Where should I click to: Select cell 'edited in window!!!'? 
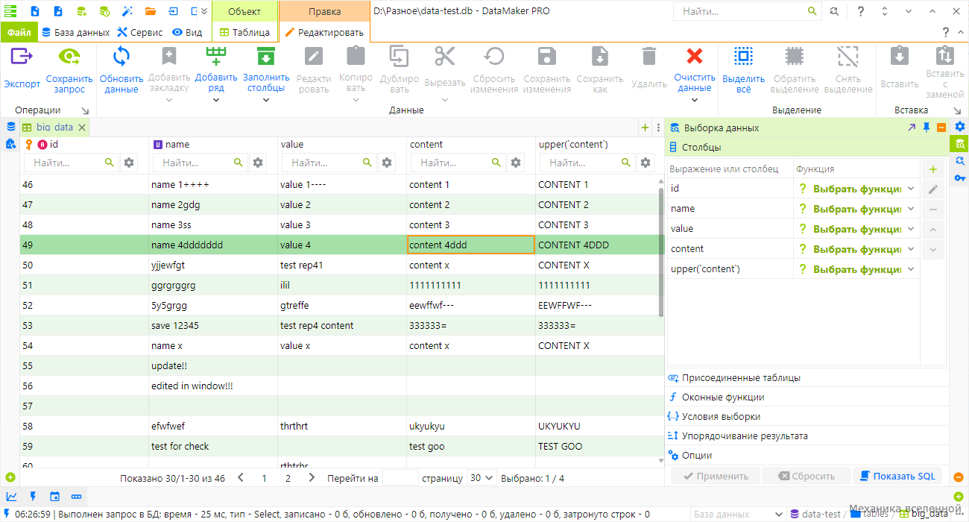pos(213,386)
